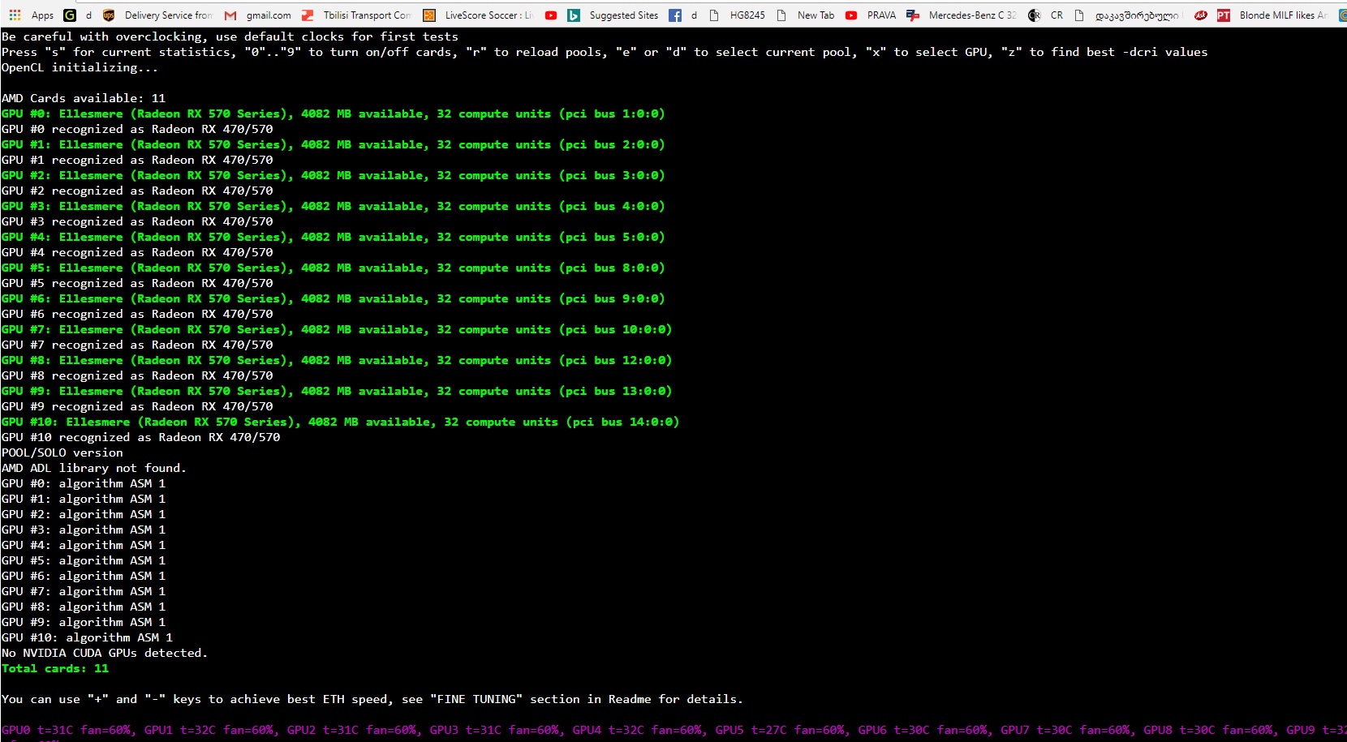Select the green 'GPU #7: Ellesmere' line
1347x742 pixels.
point(337,329)
